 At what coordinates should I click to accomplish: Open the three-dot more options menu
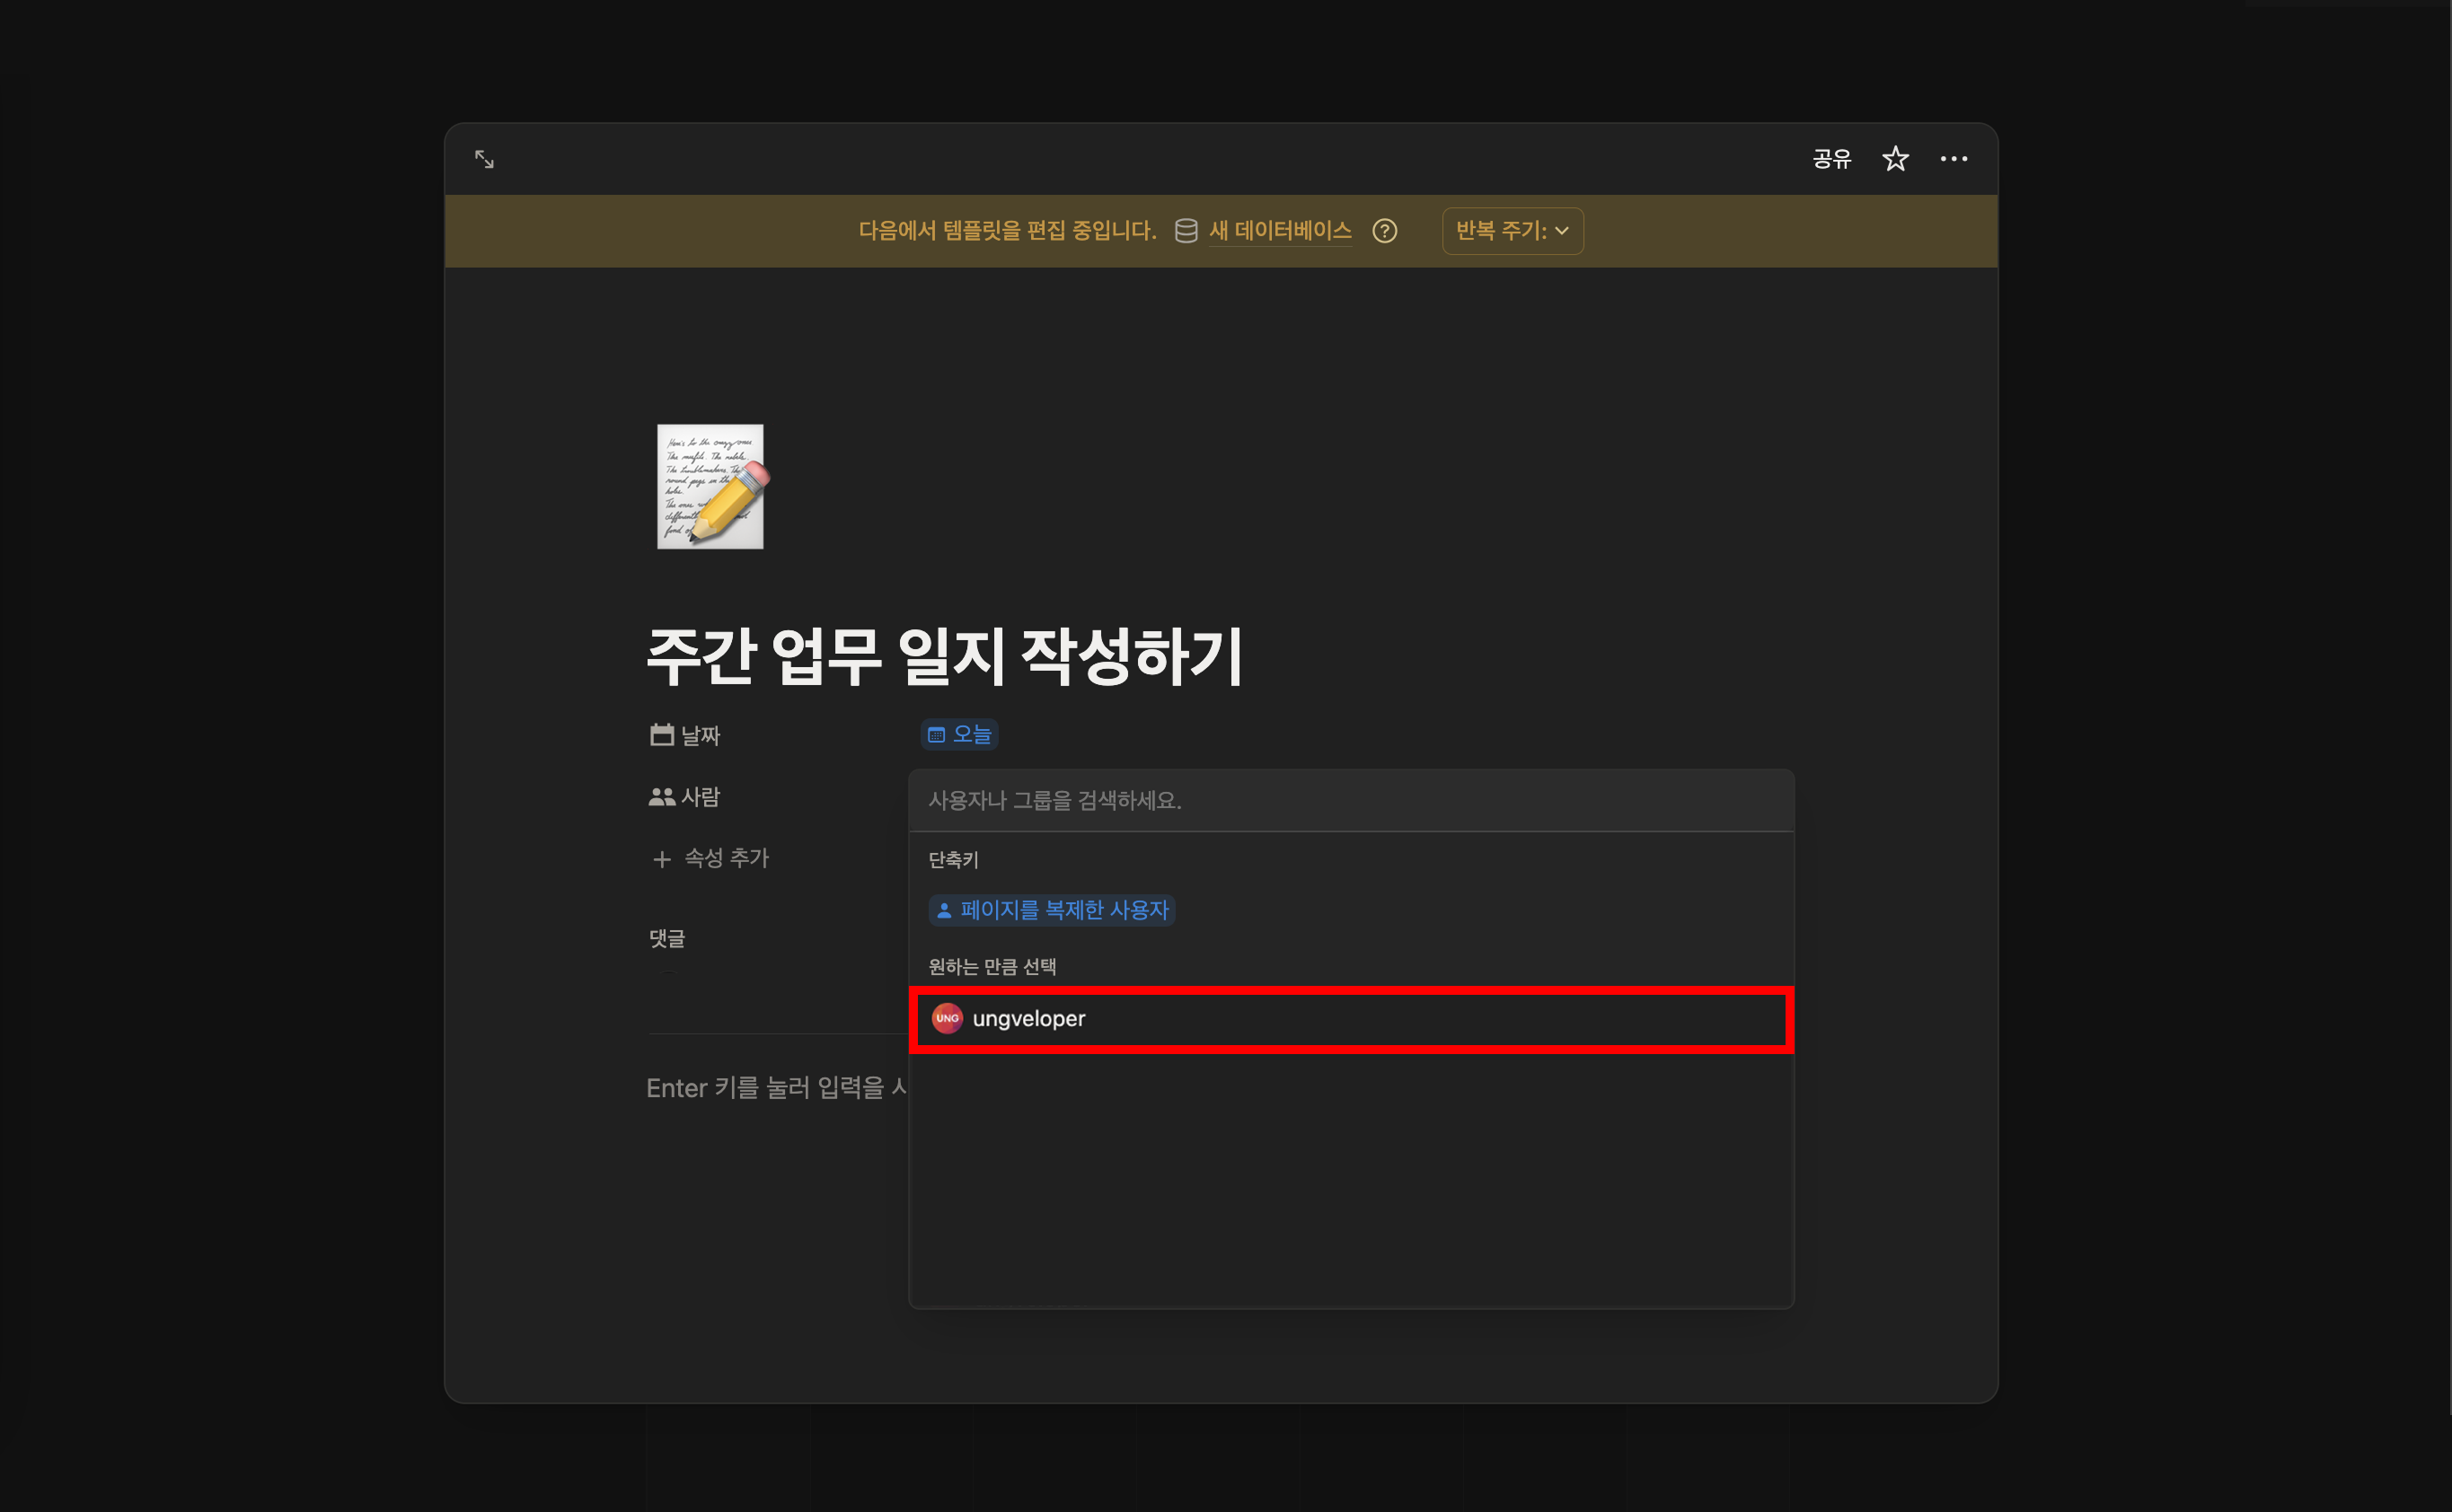tap(1953, 159)
